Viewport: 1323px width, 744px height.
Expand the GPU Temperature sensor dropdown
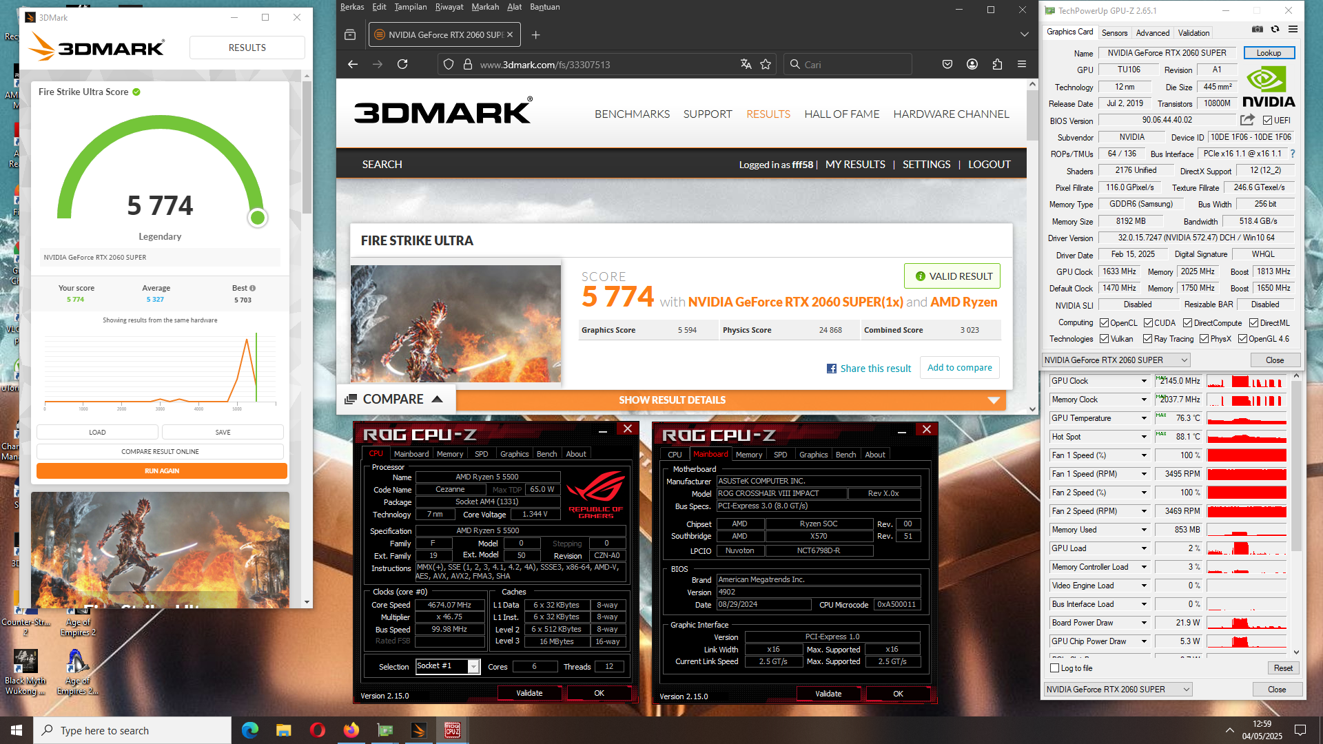click(x=1144, y=418)
